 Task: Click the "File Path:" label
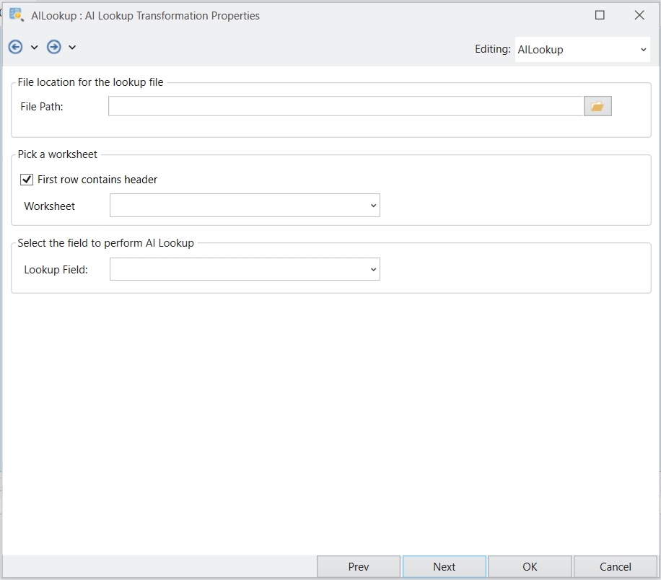(42, 107)
